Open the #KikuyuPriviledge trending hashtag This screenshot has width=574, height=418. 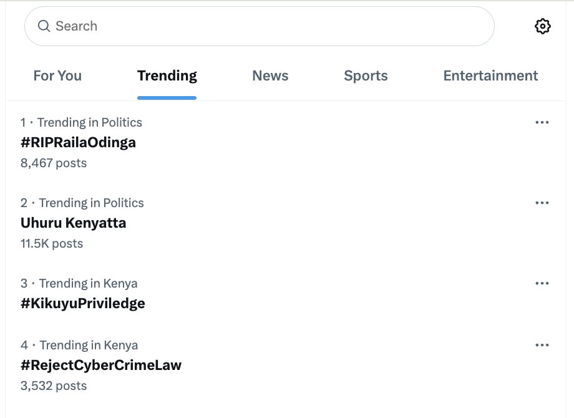point(83,303)
